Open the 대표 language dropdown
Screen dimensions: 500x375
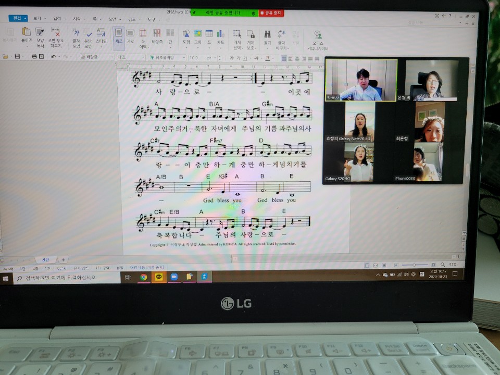tap(131, 57)
